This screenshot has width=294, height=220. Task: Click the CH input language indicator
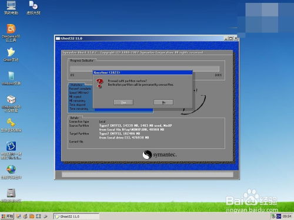click(279, 216)
